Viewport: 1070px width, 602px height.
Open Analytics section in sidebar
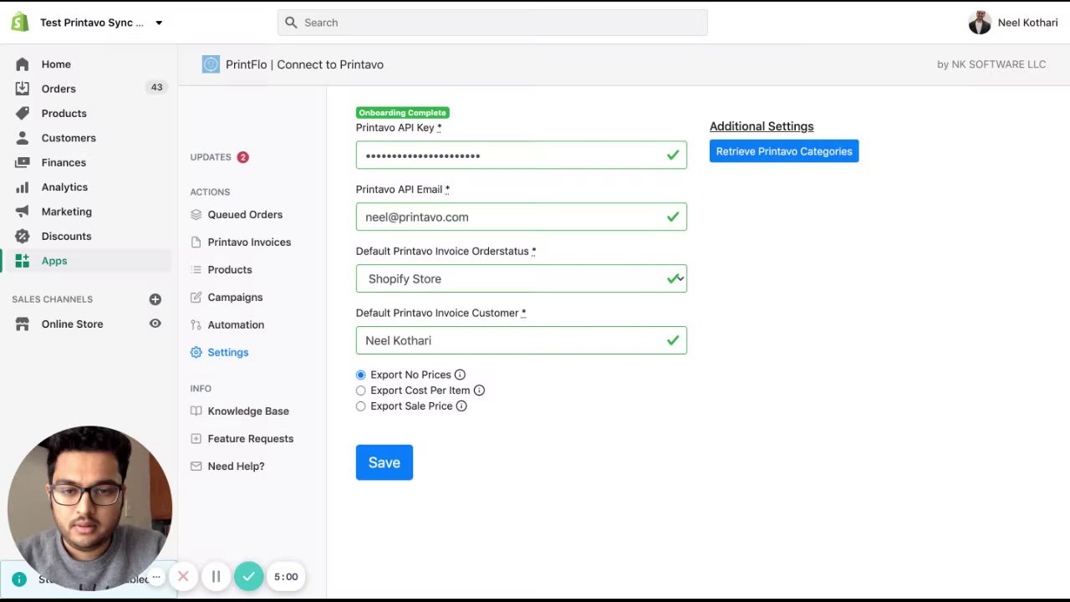[x=64, y=187]
